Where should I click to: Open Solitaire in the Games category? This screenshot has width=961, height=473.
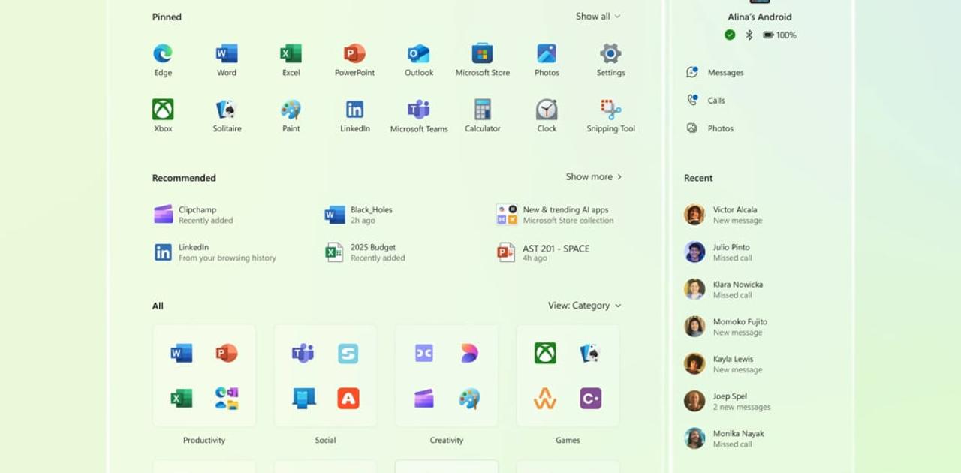[x=590, y=353]
